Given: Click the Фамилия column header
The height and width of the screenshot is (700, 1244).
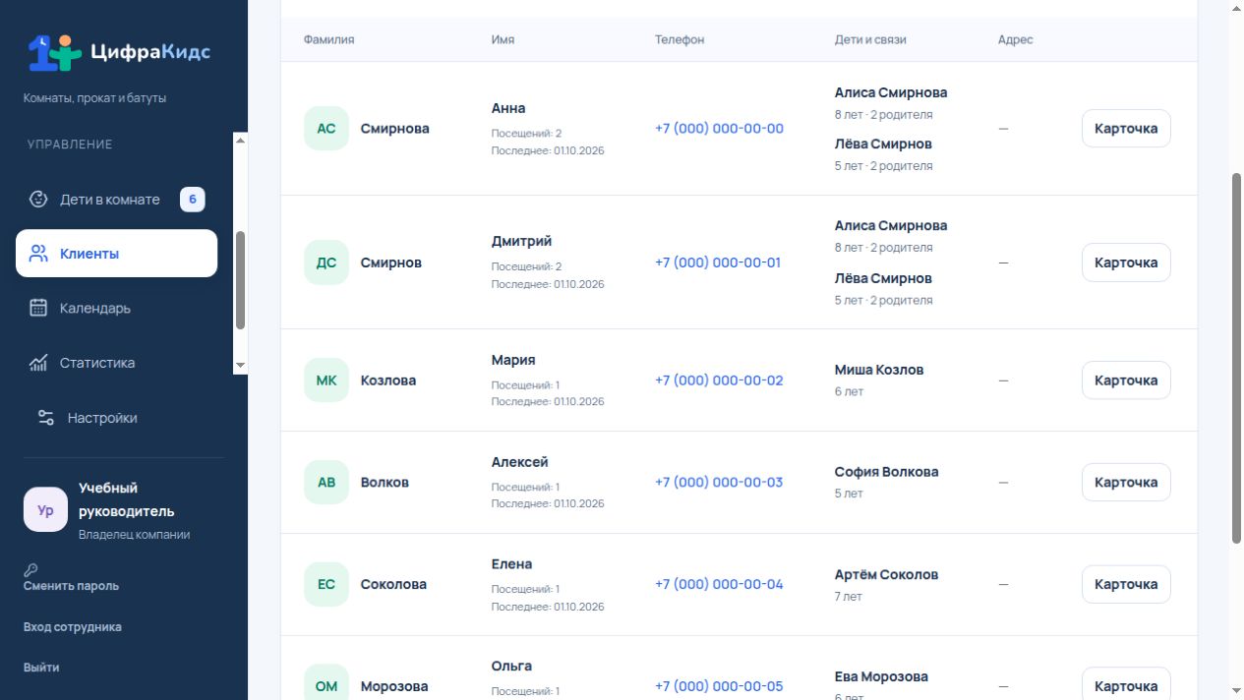Looking at the screenshot, I should [328, 40].
